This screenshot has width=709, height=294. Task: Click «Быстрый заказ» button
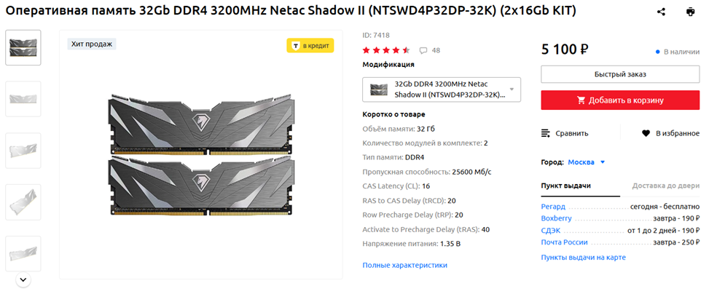click(620, 74)
